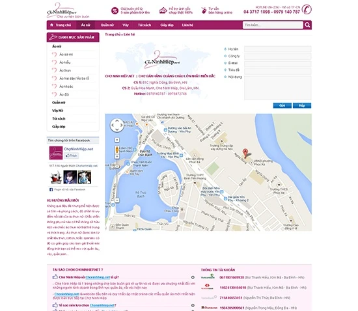
Task: Select Áo sơ mi in sidebar list
Action: pos(66,54)
